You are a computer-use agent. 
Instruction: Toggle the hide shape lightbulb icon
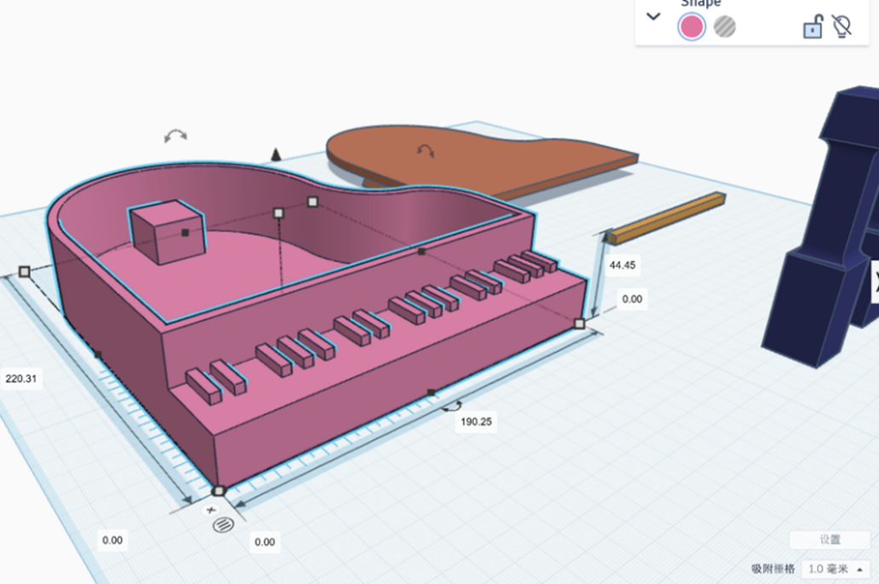tap(842, 26)
